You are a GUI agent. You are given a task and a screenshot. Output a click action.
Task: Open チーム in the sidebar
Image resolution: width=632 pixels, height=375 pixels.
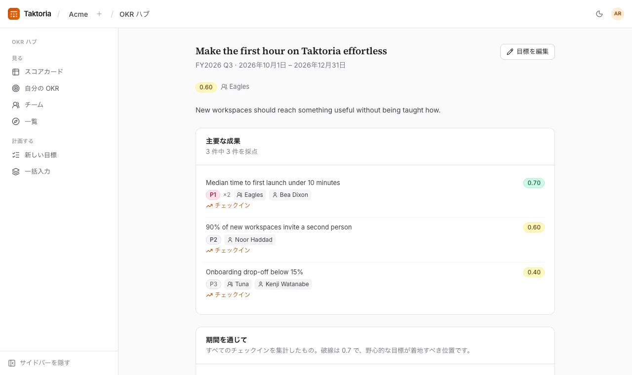pyautogui.click(x=59, y=105)
